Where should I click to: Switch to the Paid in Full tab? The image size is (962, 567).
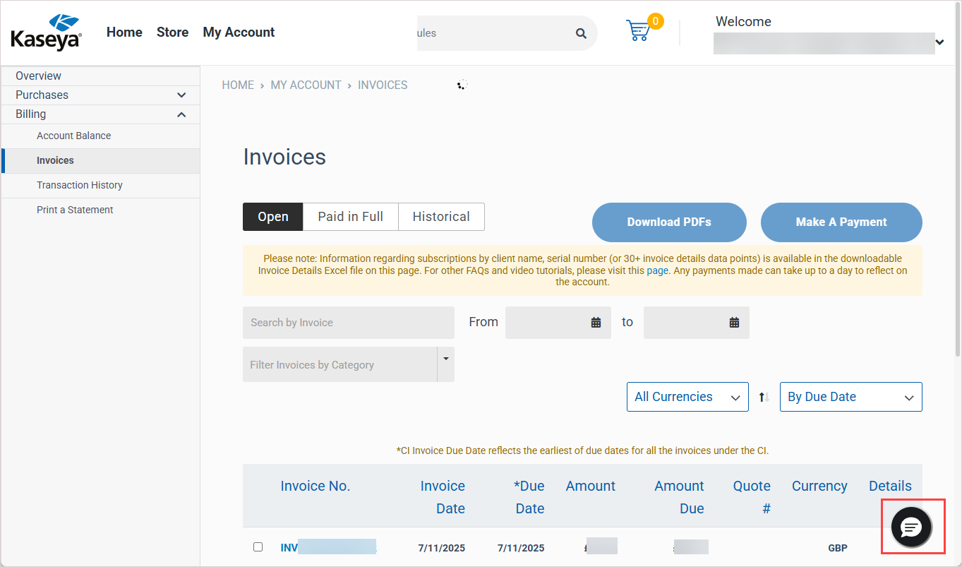point(350,217)
